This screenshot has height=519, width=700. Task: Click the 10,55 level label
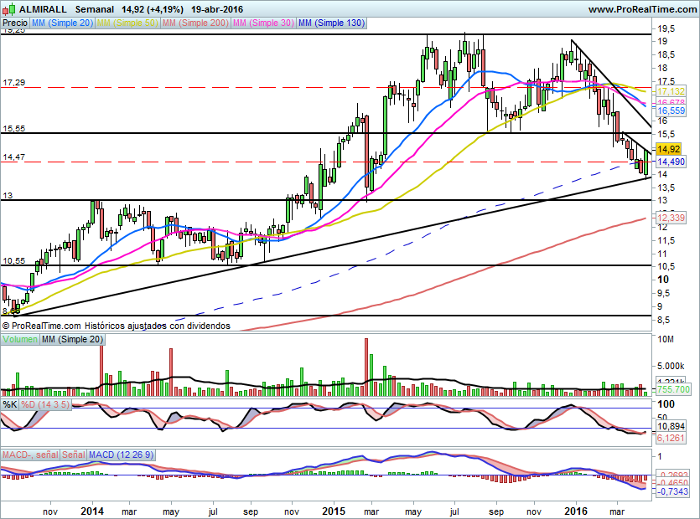[x=14, y=261]
